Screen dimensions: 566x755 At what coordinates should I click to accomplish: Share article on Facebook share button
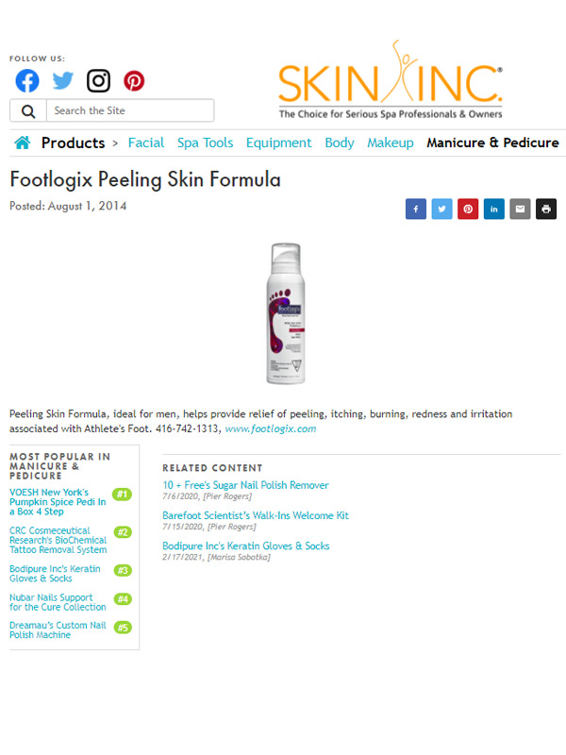click(x=416, y=209)
